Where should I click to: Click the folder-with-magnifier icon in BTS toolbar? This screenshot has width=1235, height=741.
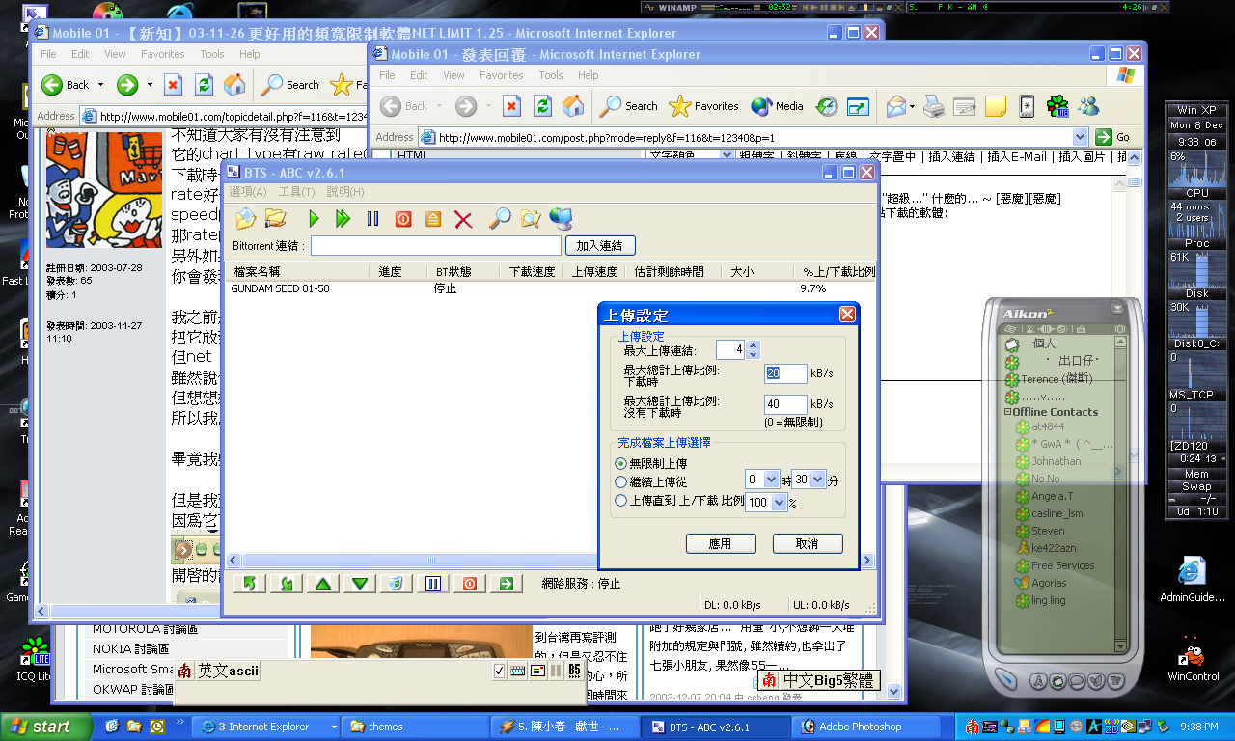pyautogui.click(x=530, y=219)
